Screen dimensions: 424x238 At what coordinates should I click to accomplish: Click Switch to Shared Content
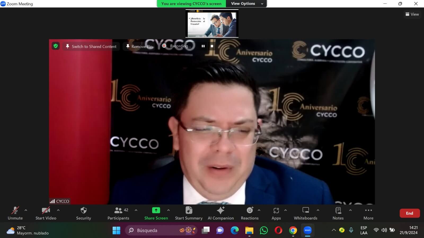91,46
